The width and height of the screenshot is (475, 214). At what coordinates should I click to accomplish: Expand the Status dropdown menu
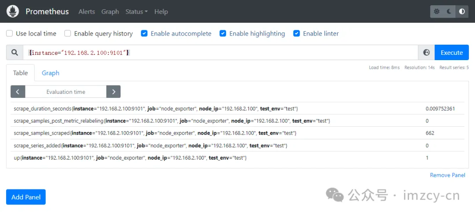coord(136,11)
